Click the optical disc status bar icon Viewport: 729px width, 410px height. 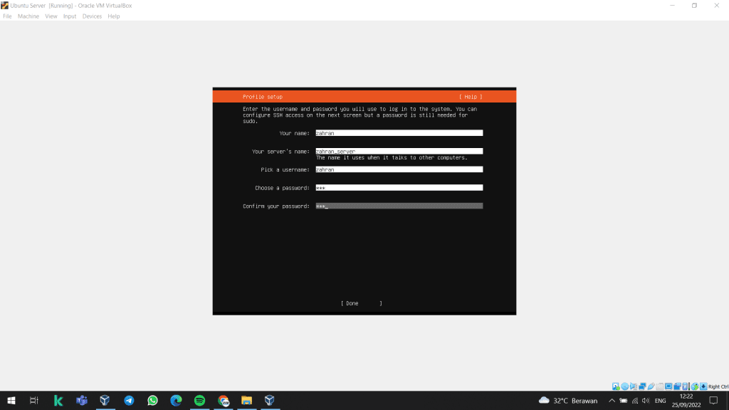624,387
